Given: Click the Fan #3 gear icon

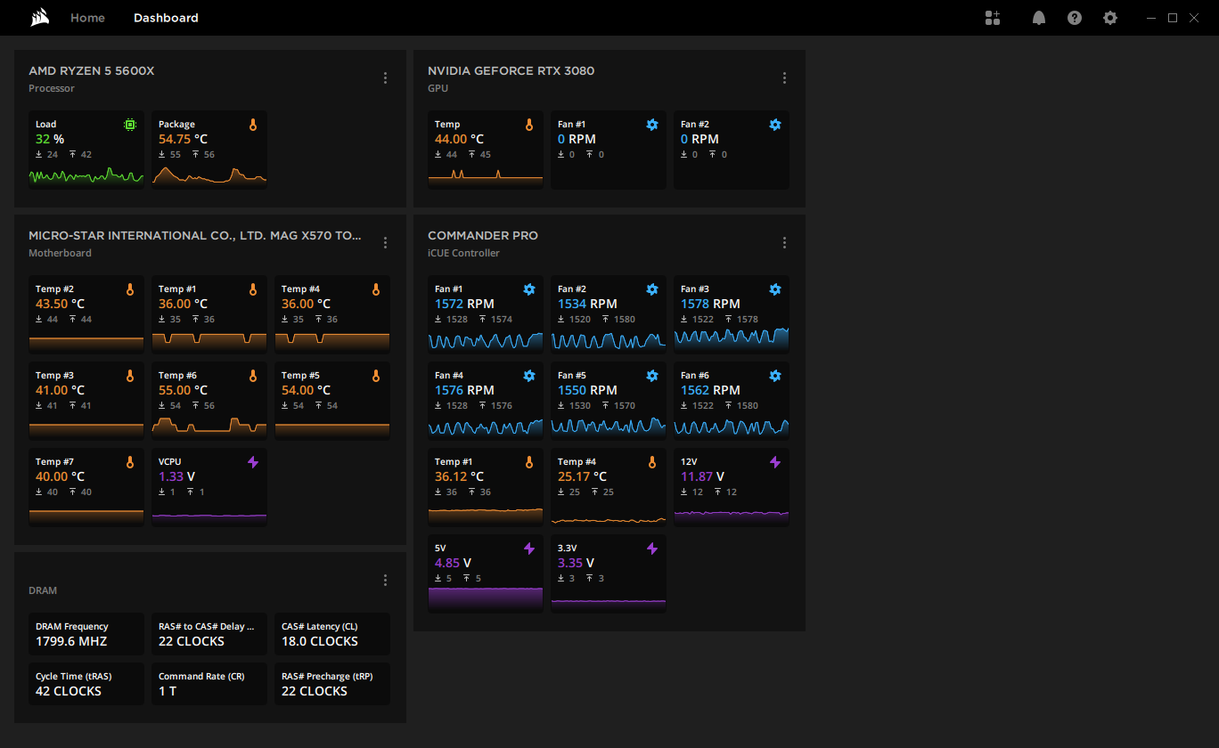Looking at the screenshot, I should 775,289.
